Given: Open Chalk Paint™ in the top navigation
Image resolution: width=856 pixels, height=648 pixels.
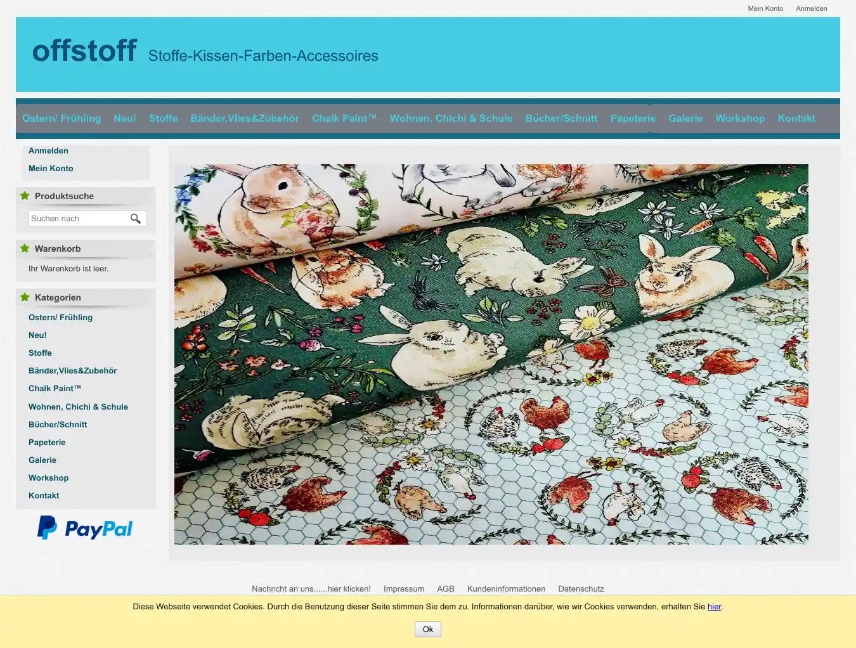Looking at the screenshot, I should 344,119.
